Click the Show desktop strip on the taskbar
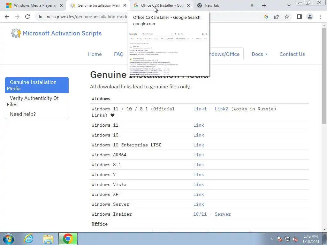Viewport: 327px width, 245px height. [325, 239]
